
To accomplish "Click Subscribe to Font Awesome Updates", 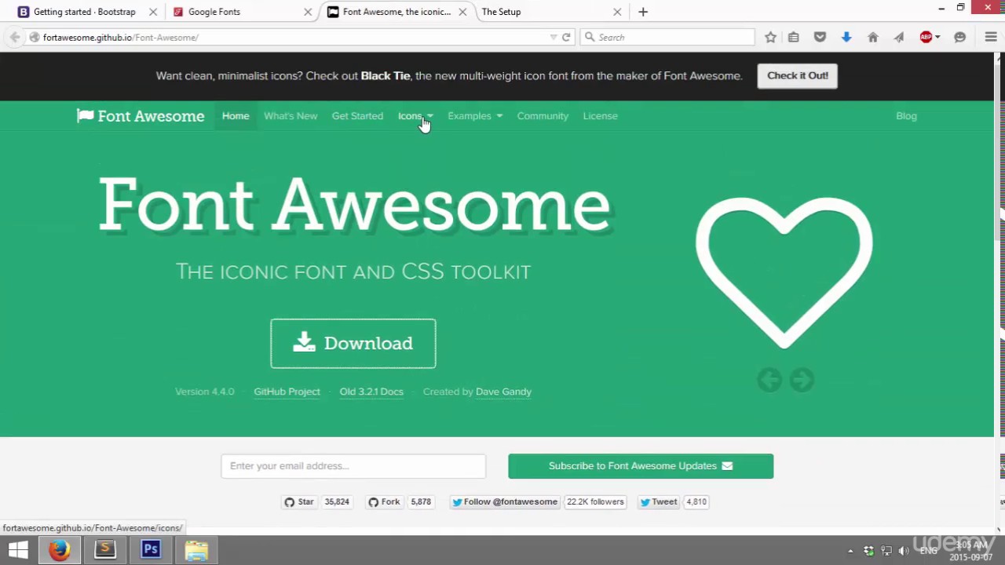I will click(641, 466).
